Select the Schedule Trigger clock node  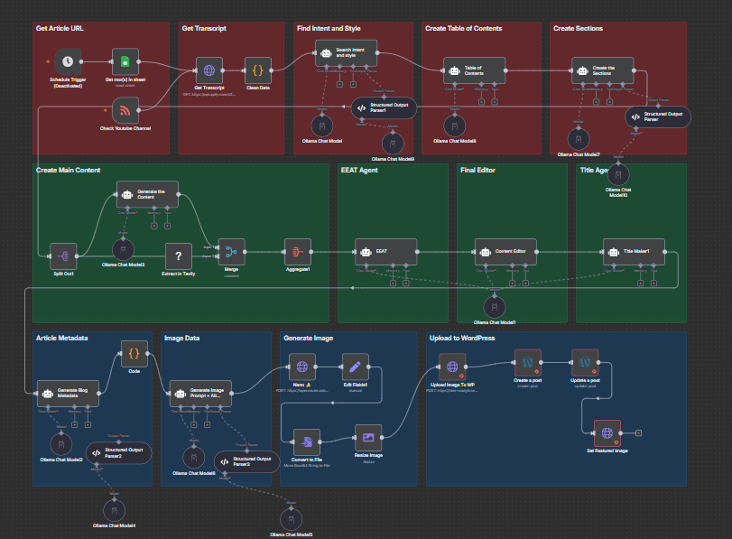pyautogui.click(x=66, y=63)
